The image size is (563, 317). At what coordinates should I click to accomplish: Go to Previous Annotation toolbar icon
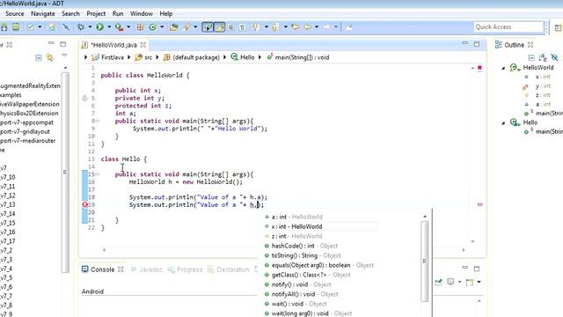[x=275, y=27]
